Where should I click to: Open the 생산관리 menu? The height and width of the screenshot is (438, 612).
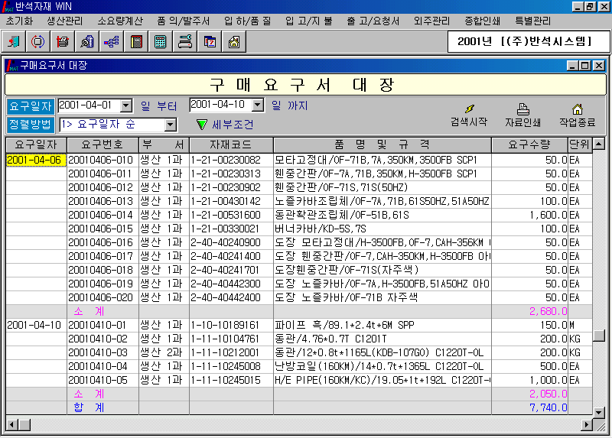coord(67,21)
